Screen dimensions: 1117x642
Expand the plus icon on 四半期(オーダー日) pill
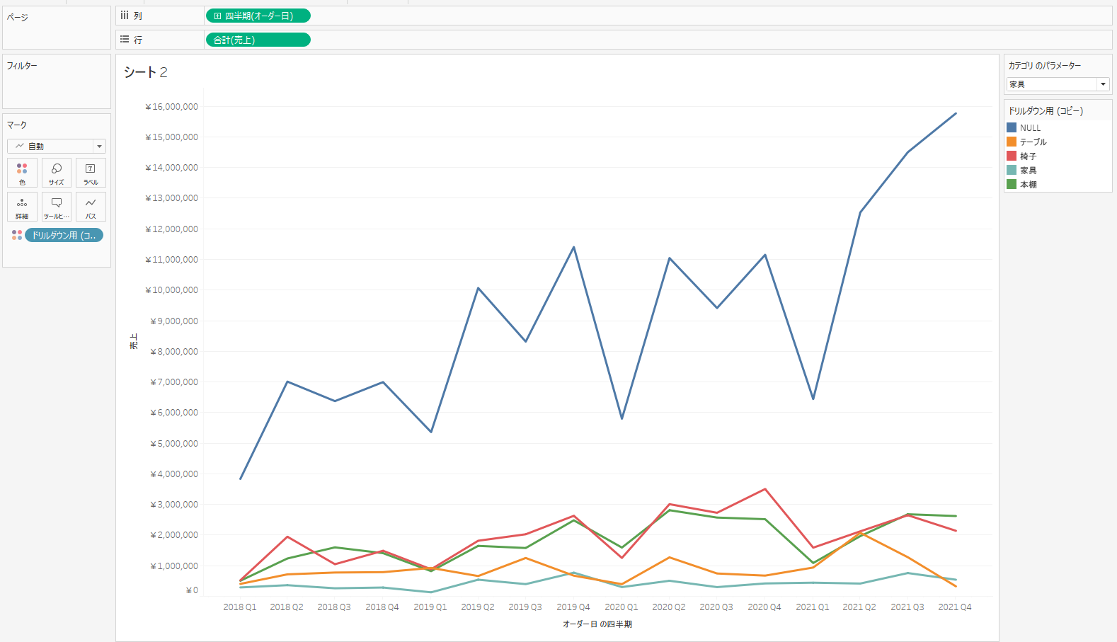pos(217,16)
